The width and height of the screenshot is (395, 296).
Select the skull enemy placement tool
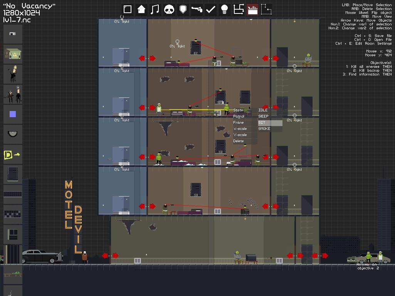(x=169, y=8)
